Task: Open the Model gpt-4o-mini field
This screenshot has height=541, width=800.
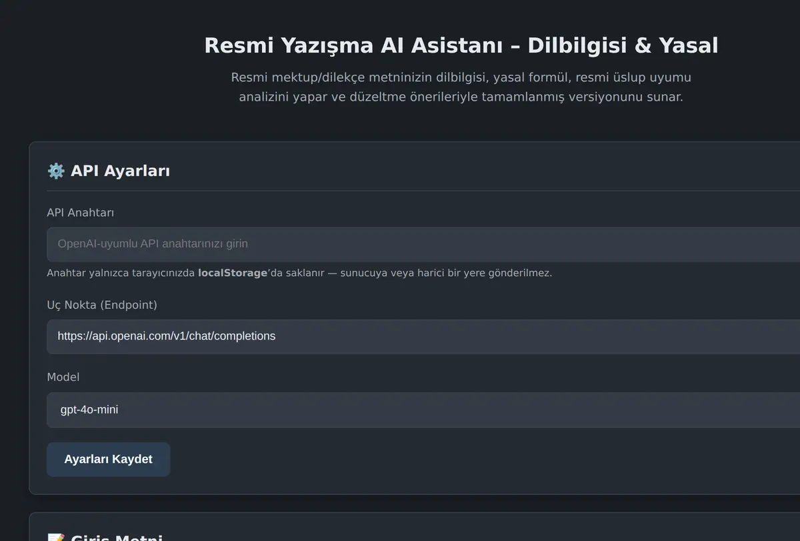Action: pyautogui.click(x=423, y=410)
